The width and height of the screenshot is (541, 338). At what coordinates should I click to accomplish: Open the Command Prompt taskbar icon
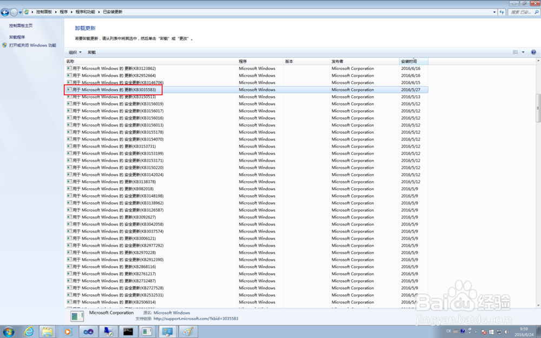(128, 332)
